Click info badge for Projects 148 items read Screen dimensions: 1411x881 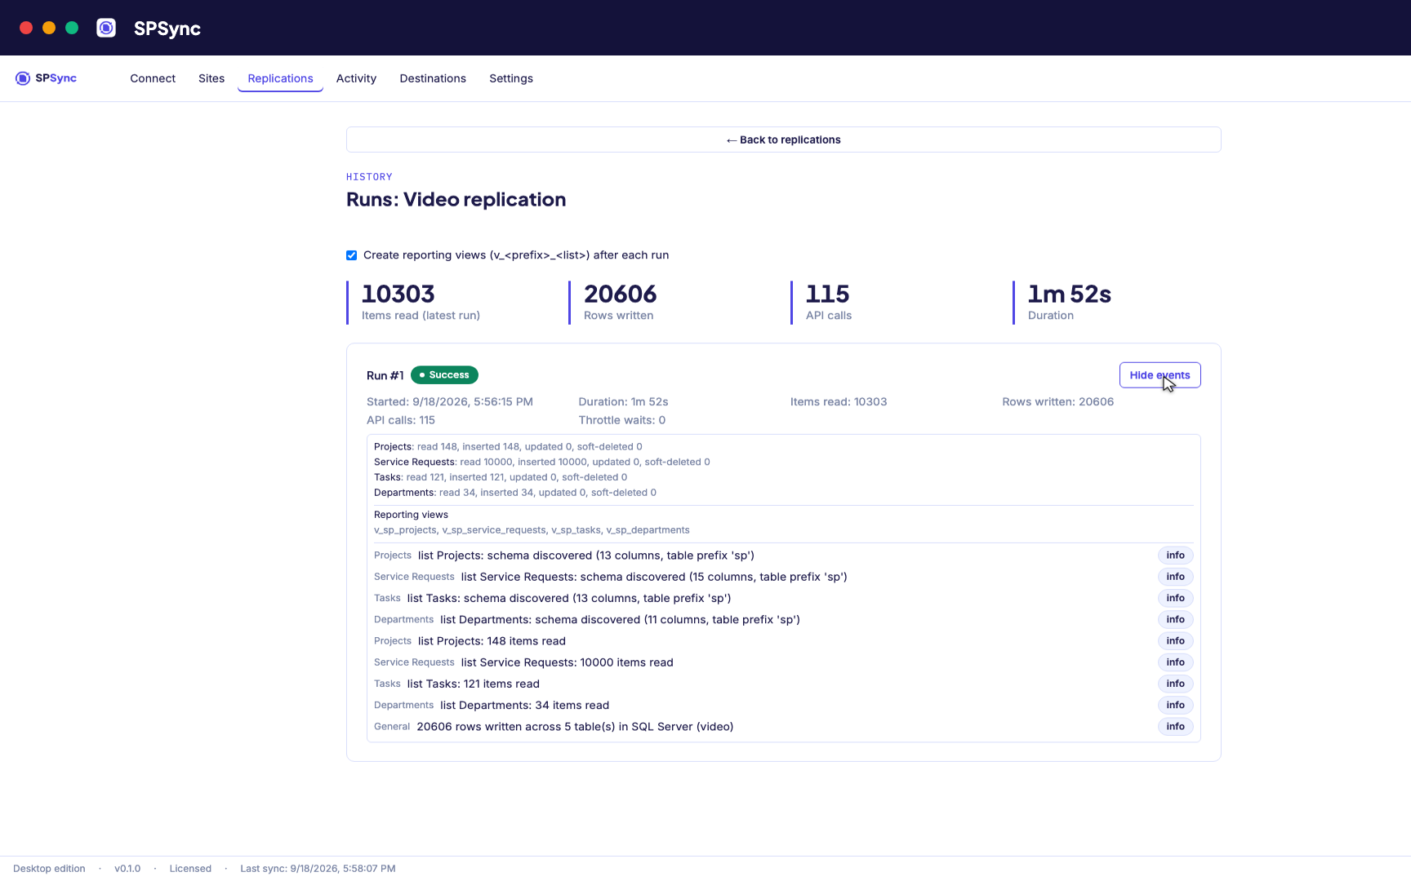[1175, 641]
